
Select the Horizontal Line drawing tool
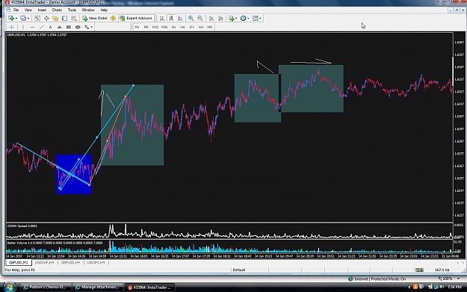32,27
